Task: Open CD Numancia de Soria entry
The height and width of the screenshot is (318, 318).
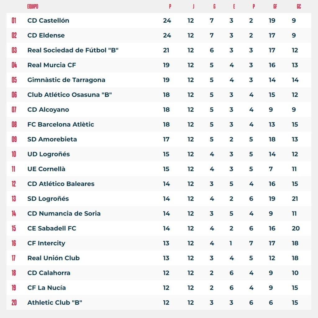Action: 64,214
